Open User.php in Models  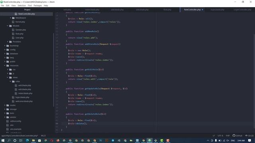pos(20,38)
